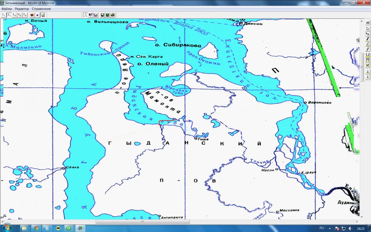The image size is (371, 232).
Task: Toggle scale level 1 button
Action: coord(4,15)
